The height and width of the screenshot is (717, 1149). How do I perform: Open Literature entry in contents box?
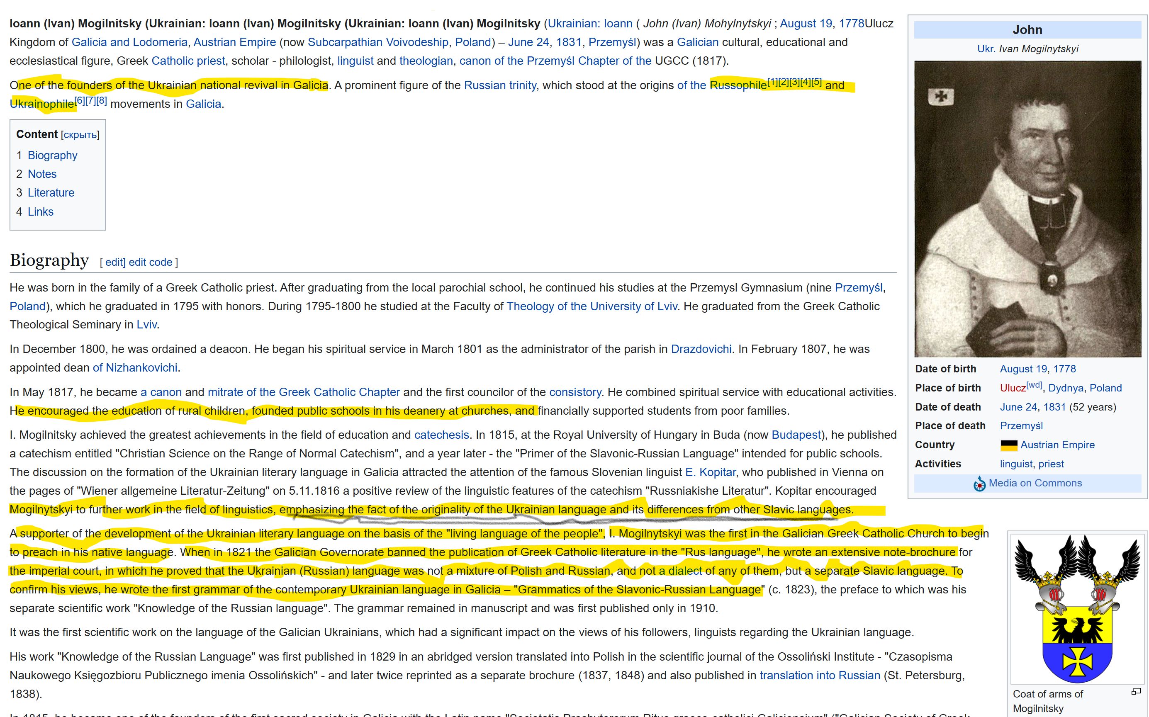(51, 192)
